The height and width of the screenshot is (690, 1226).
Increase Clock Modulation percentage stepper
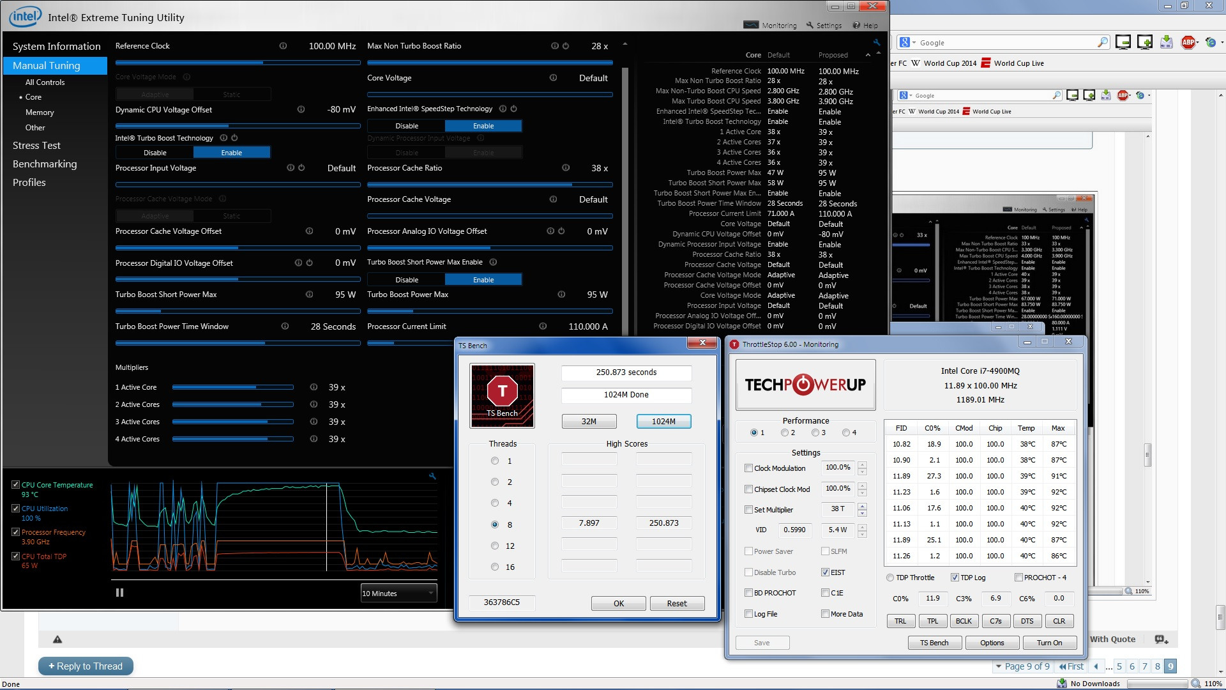pos(863,464)
